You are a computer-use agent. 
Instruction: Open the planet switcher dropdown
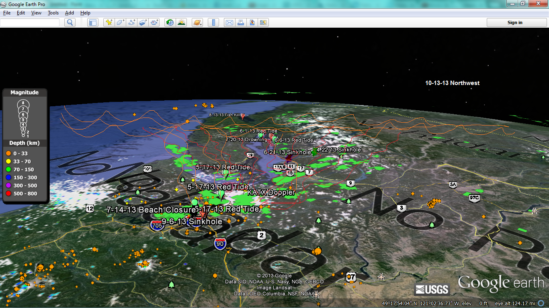[x=197, y=22]
